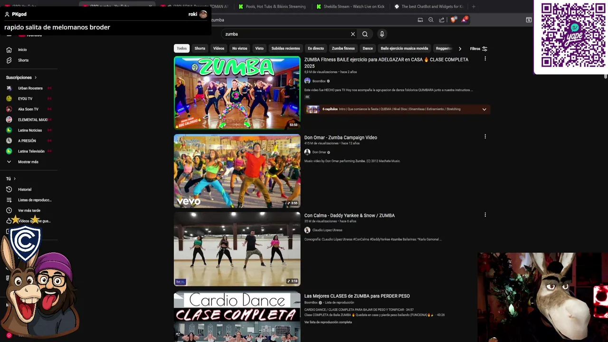The width and height of the screenshot is (608, 342).
Task: Open Con Calma dance studio thumbnail
Action: pyautogui.click(x=237, y=249)
